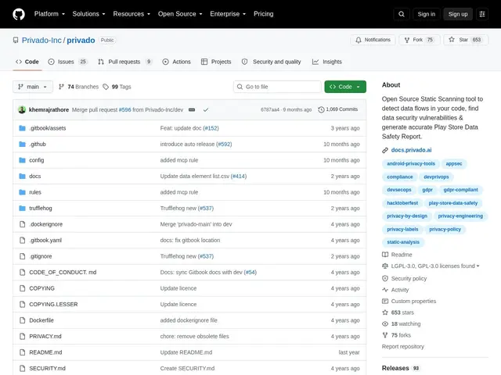Switch to Security and quality tab
The image size is (501, 375).
point(272,62)
